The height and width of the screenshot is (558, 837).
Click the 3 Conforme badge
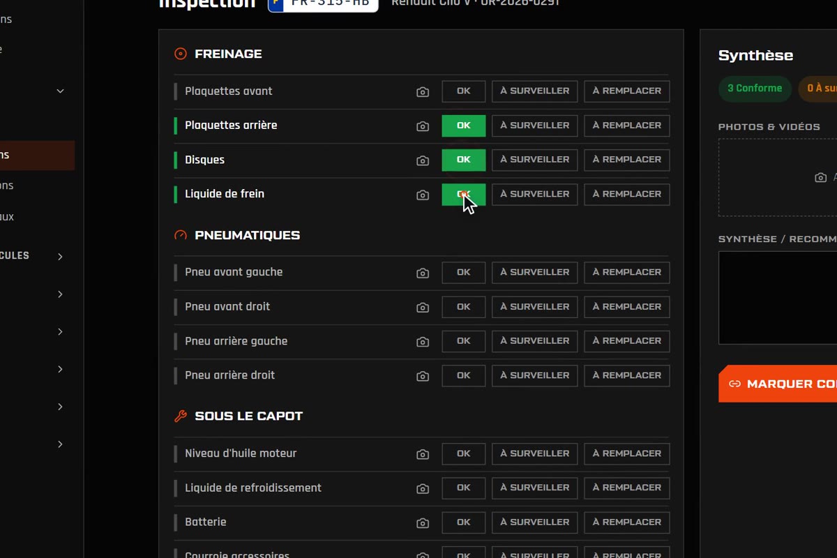[755, 89]
